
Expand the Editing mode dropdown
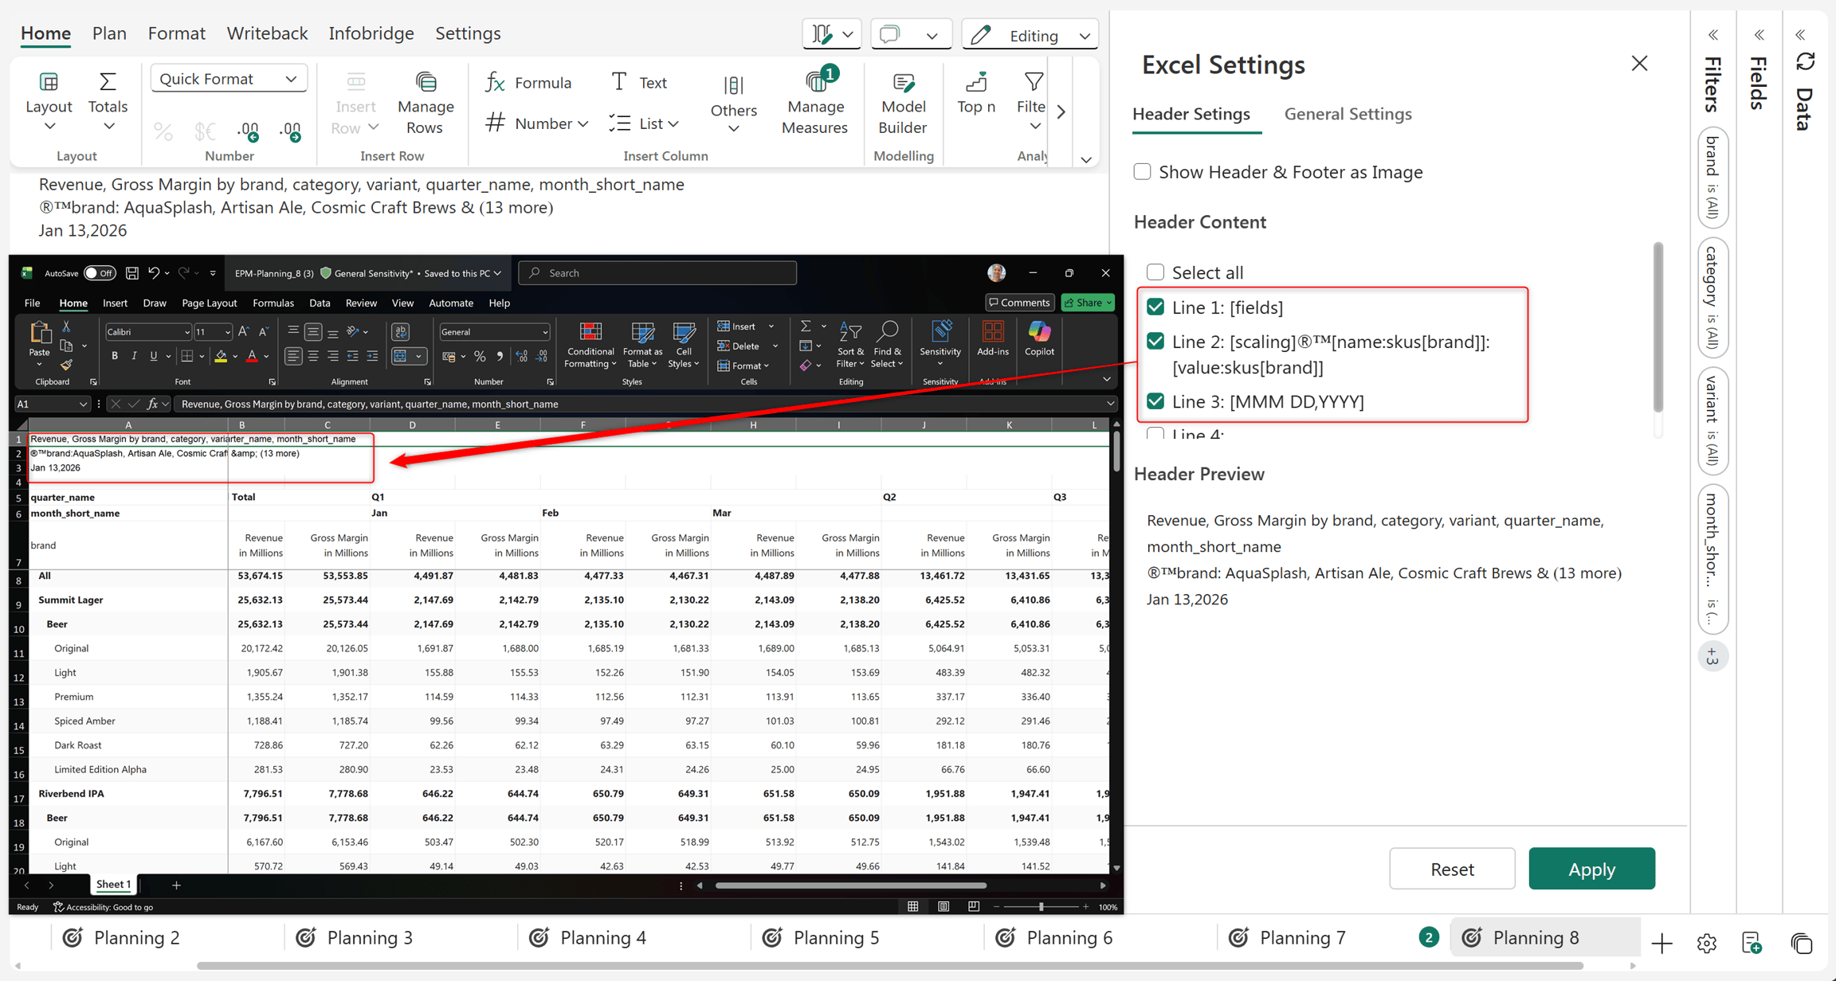coord(1030,35)
